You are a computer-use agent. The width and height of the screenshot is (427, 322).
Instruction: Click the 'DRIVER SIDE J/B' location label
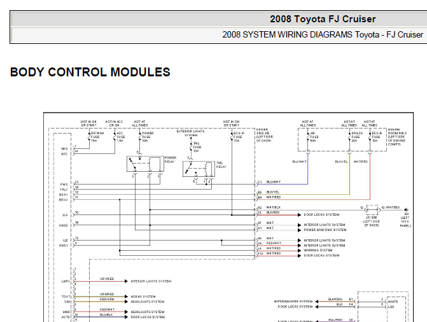click(264, 135)
